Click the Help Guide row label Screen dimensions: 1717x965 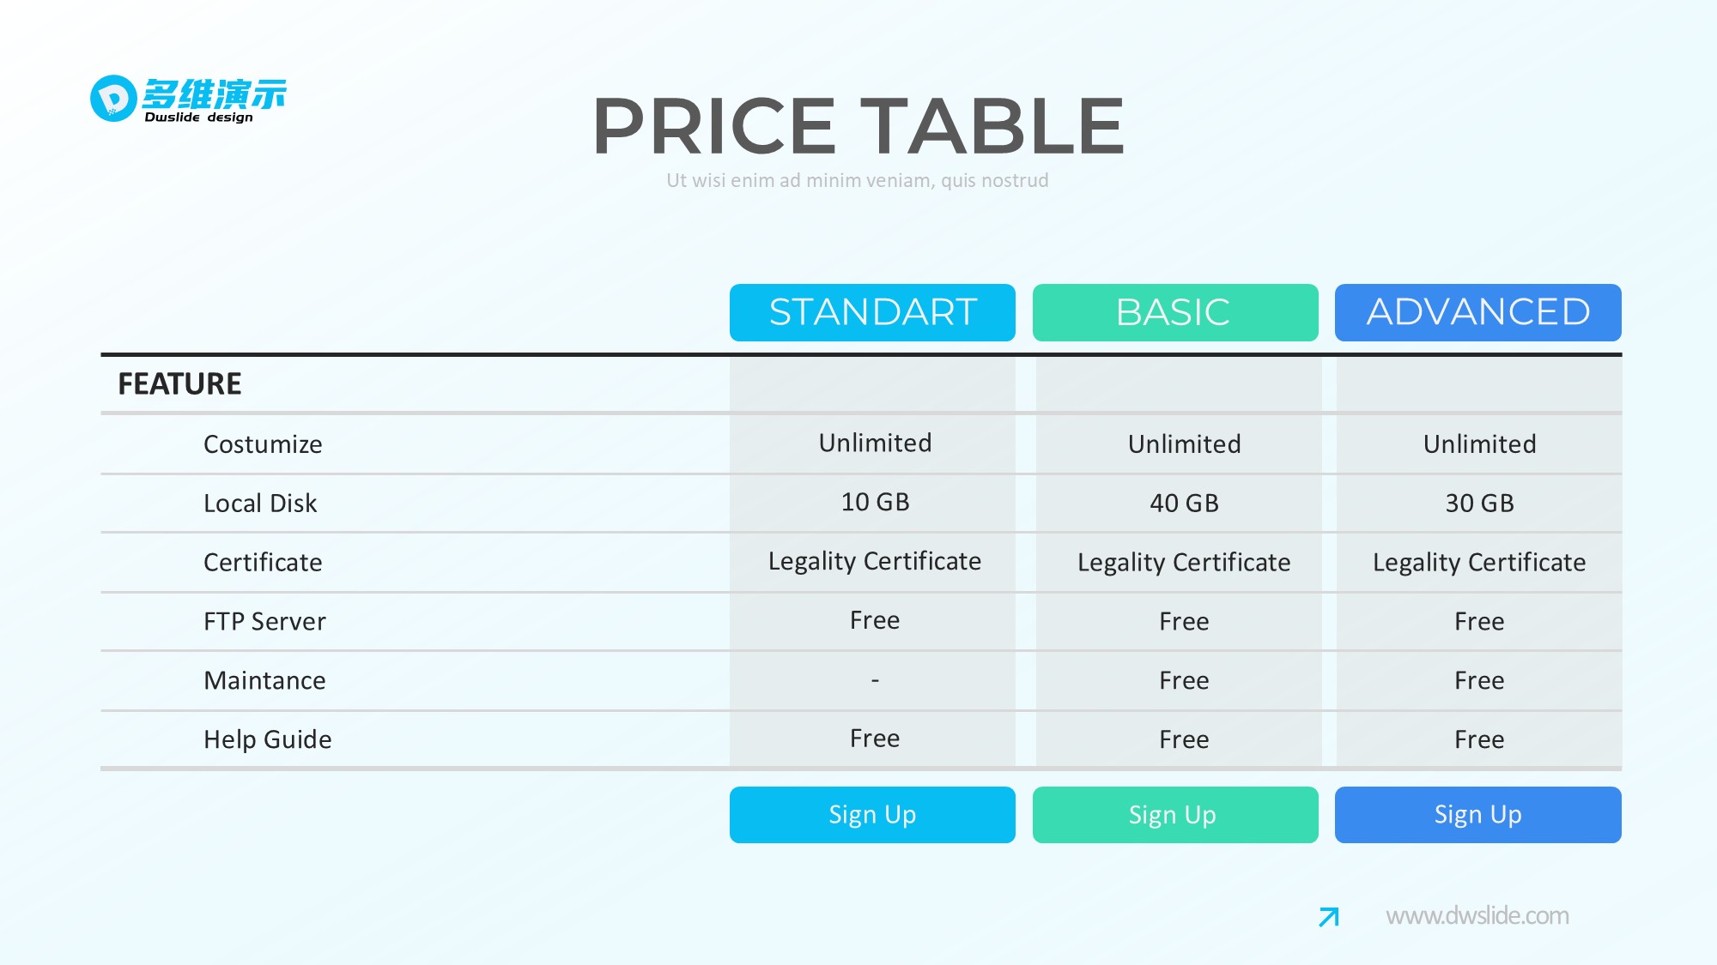coord(267,739)
